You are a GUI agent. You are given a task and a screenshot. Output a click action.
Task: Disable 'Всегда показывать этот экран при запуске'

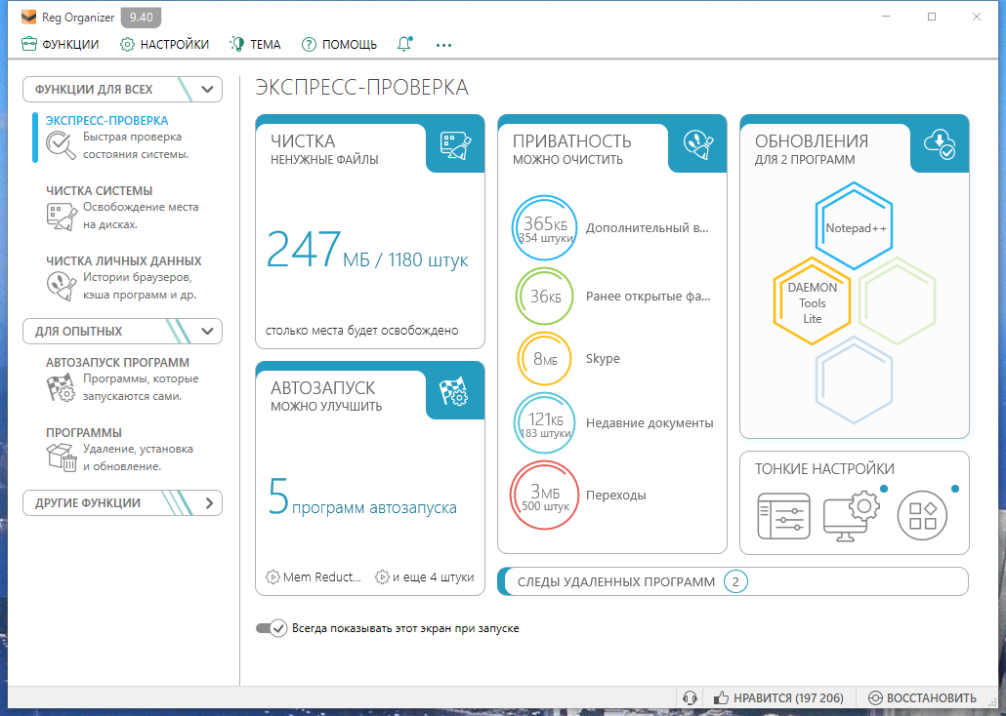tap(271, 628)
